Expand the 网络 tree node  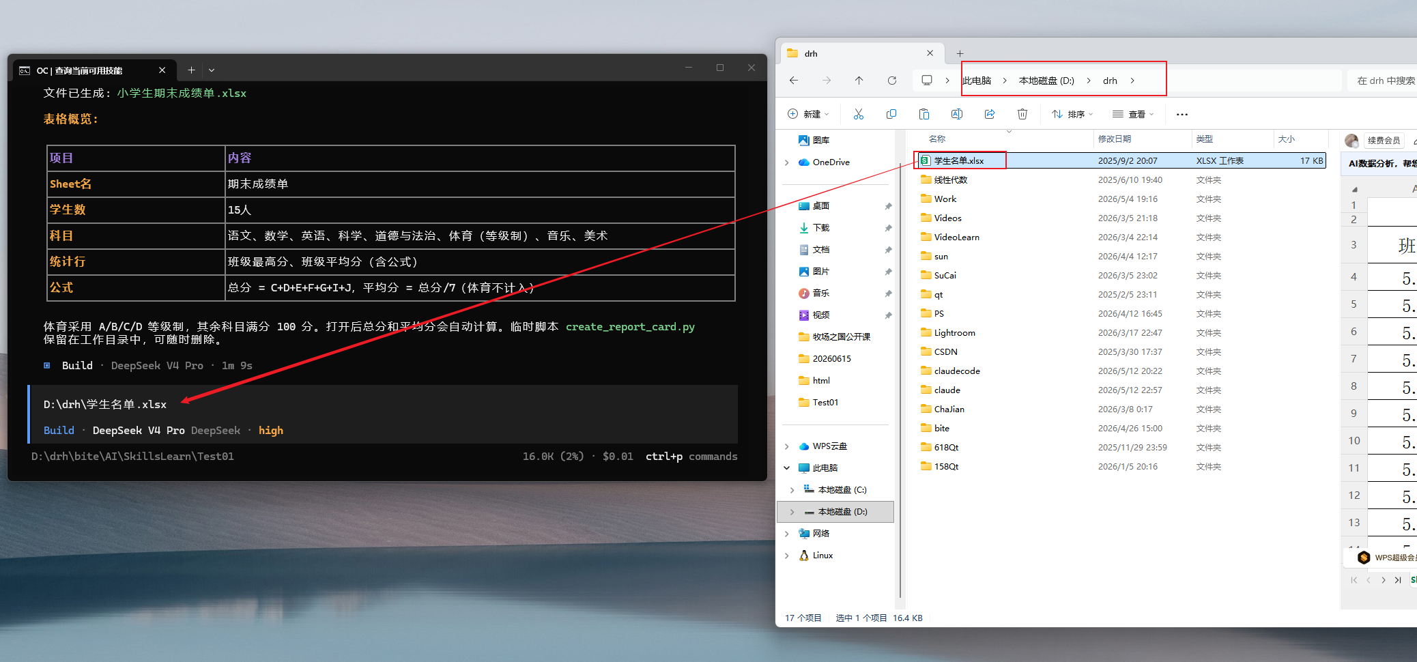[787, 534]
